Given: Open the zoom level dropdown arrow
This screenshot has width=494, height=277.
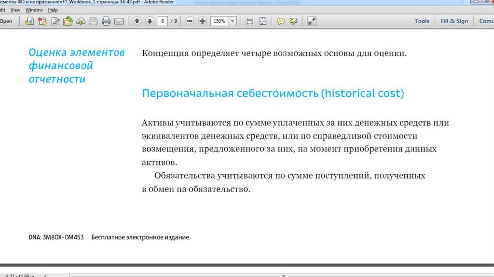Looking at the screenshot, I should [233, 21].
